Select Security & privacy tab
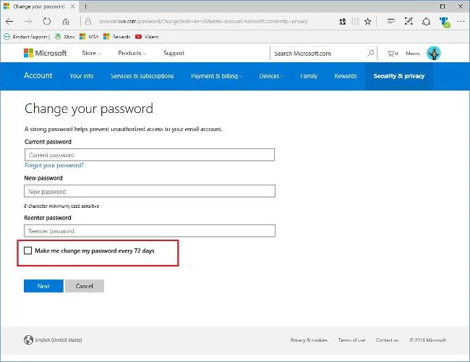470x362 pixels. (x=399, y=76)
